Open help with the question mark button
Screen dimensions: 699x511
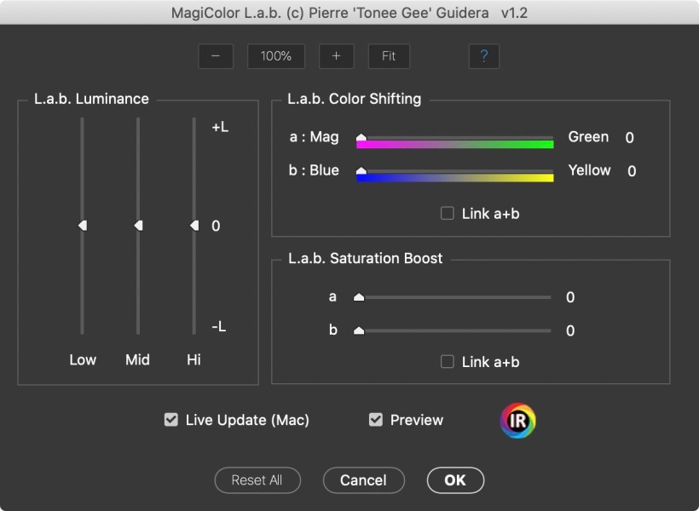pyautogui.click(x=483, y=56)
